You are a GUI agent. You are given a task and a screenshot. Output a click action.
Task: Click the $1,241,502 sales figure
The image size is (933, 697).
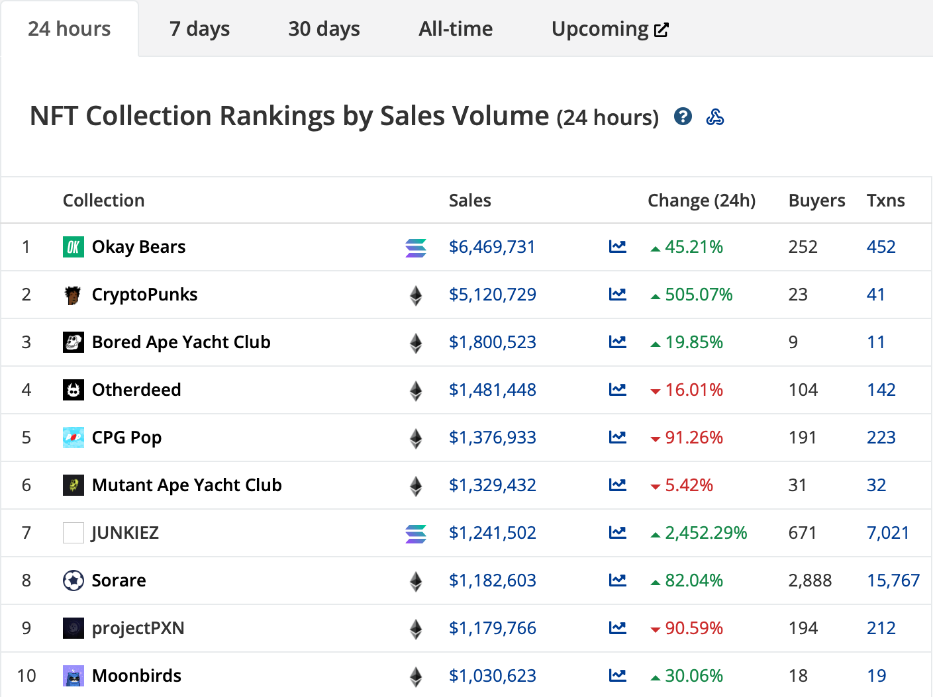coord(493,533)
